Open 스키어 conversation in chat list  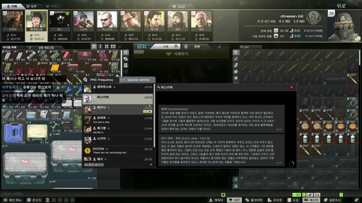tap(118, 140)
